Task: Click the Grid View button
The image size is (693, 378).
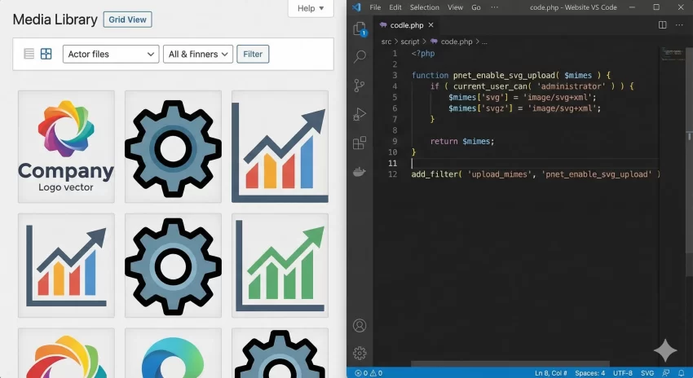Action: click(x=128, y=20)
